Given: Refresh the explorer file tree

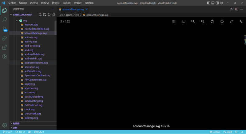Looking at the screenshot, I should tap(49, 14).
